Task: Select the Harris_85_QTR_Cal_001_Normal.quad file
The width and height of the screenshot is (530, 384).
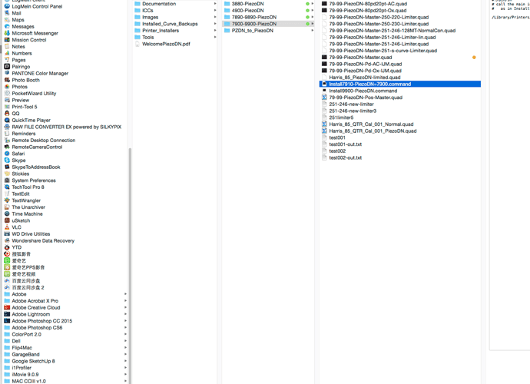Action: [373, 124]
